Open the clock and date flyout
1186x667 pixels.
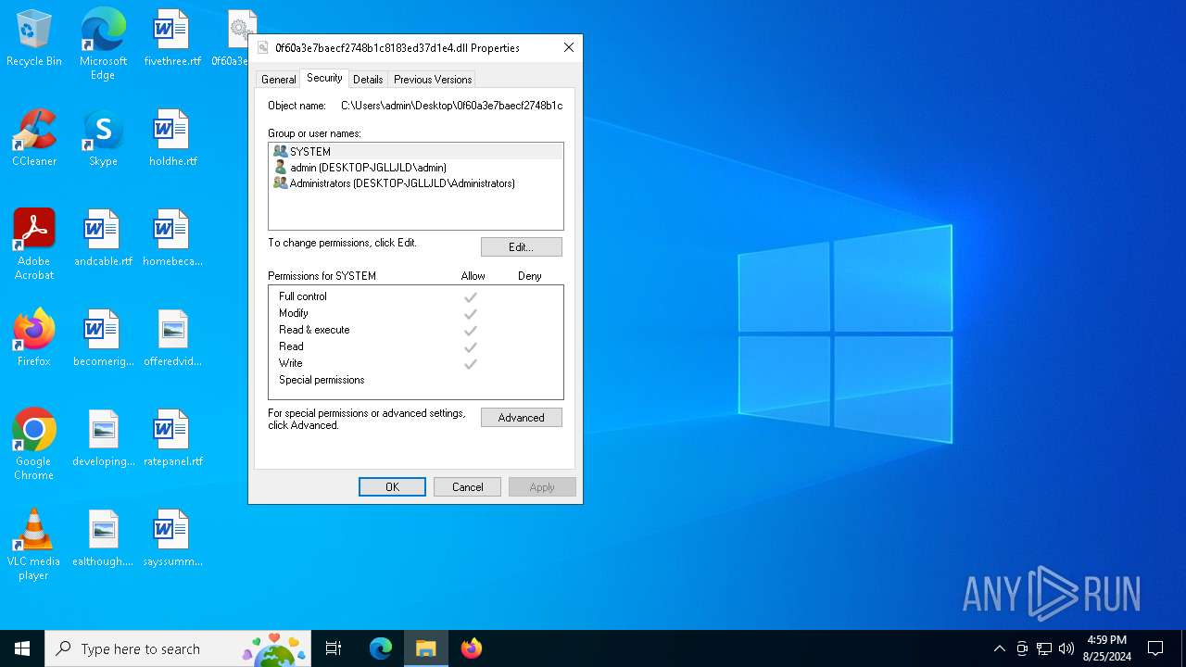click(1107, 648)
